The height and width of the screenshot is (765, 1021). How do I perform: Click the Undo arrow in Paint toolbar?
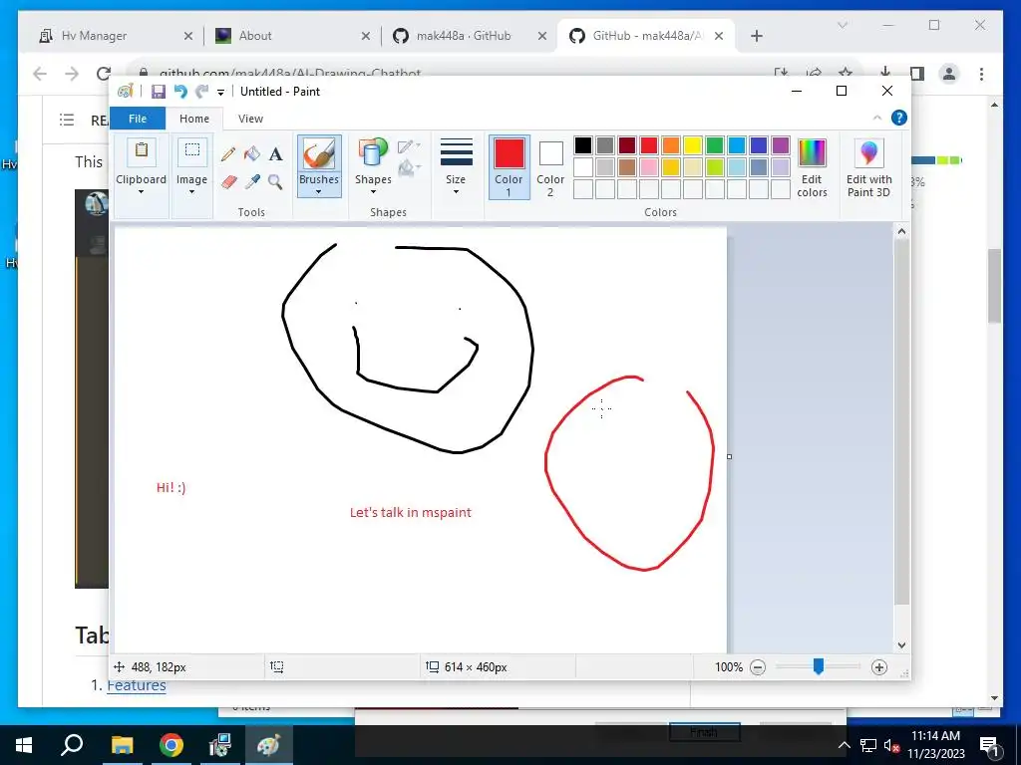coord(180,92)
